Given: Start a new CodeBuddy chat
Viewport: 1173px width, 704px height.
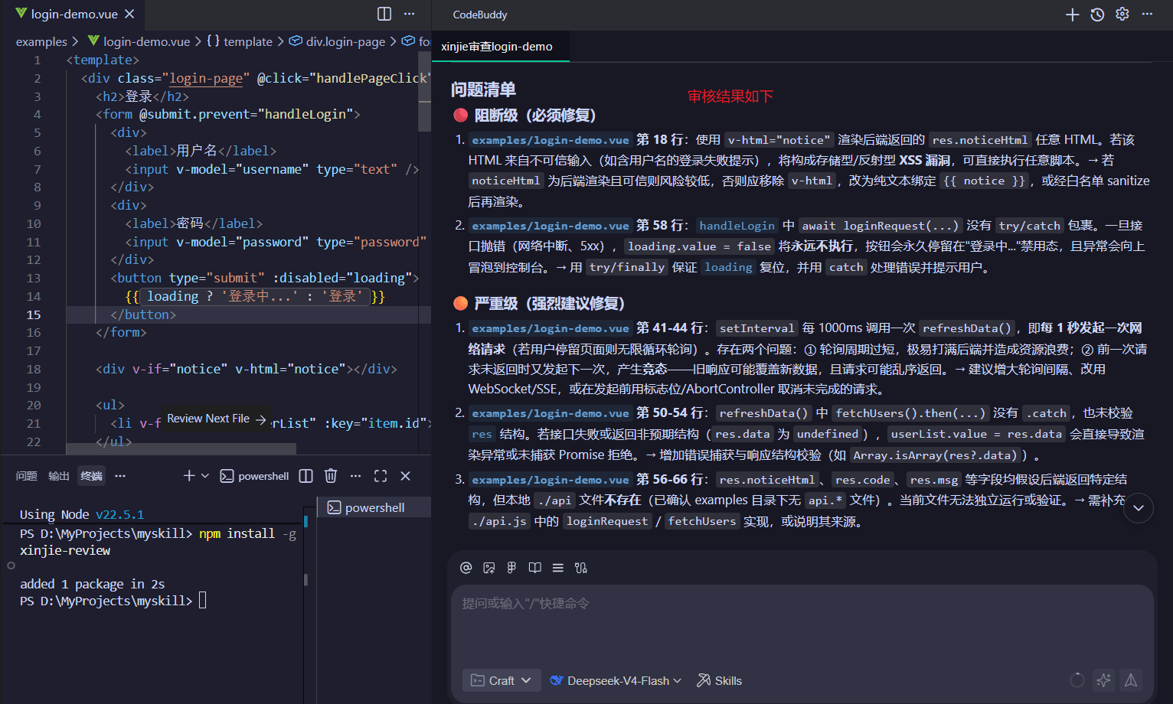Looking at the screenshot, I should (x=1072, y=15).
